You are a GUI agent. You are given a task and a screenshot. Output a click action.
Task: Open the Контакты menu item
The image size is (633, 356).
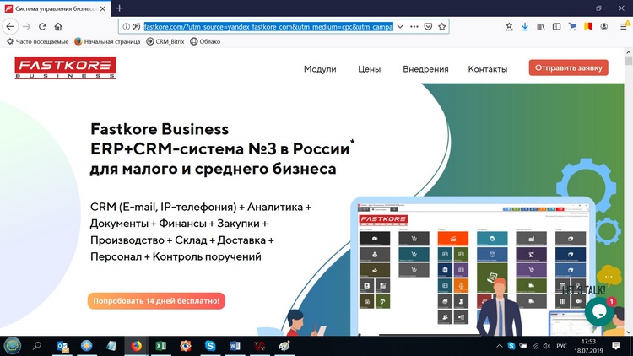click(488, 69)
